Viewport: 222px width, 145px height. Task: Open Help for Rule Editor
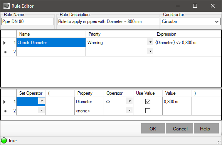click(x=206, y=129)
